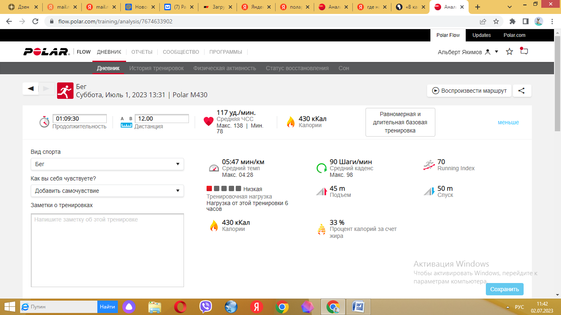Launch Viber from the taskbar
Image resolution: width=561 pixels, height=315 pixels.
click(x=206, y=306)
